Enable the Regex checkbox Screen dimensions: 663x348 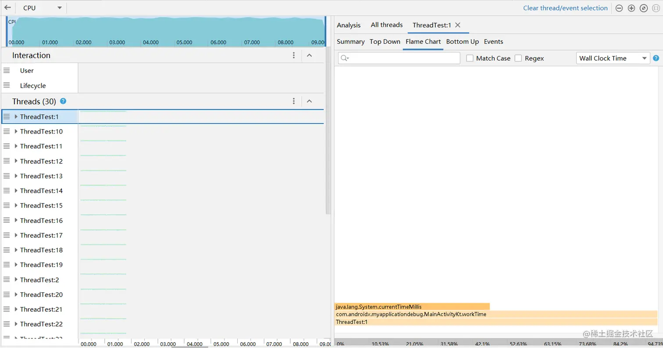tap(518, 58)
